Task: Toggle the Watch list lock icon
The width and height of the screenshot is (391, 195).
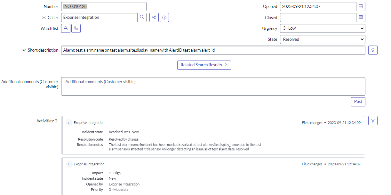Action: point(66,28)
